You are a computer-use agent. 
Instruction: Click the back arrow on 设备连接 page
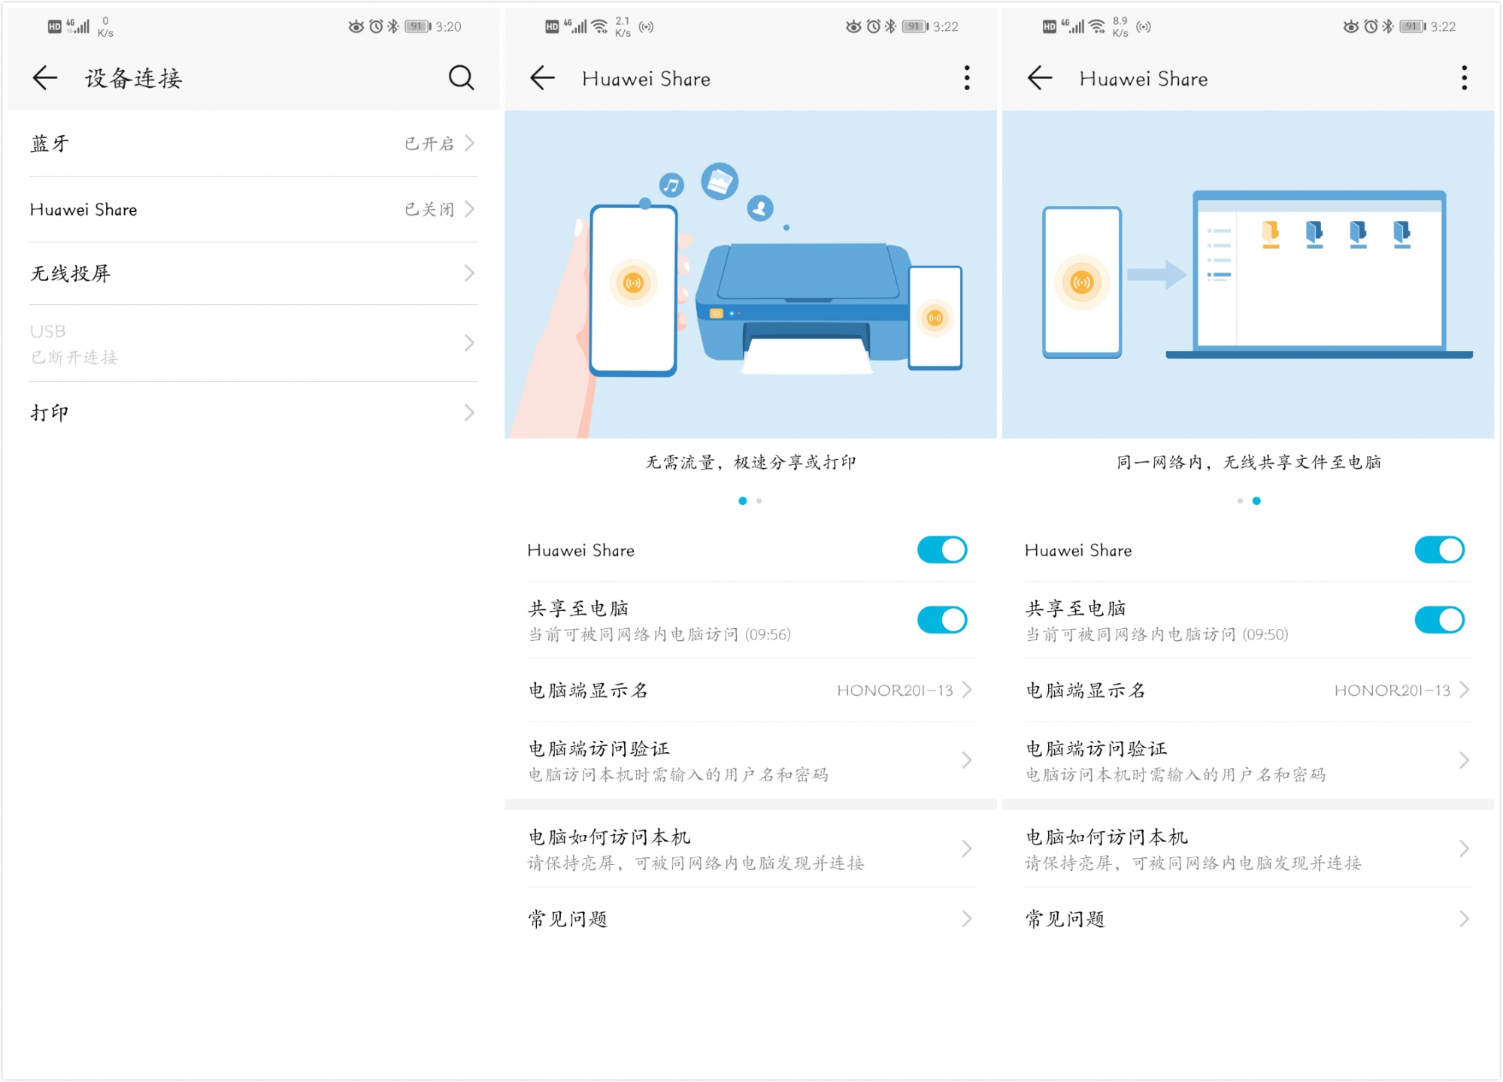[44, 77]
